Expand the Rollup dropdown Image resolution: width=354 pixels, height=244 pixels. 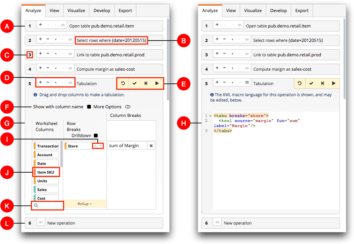85,204
